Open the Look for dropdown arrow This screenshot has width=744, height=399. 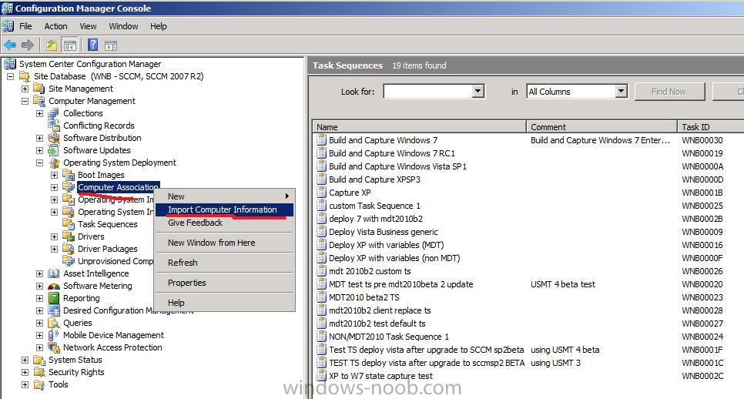click(x=478, y=91)
